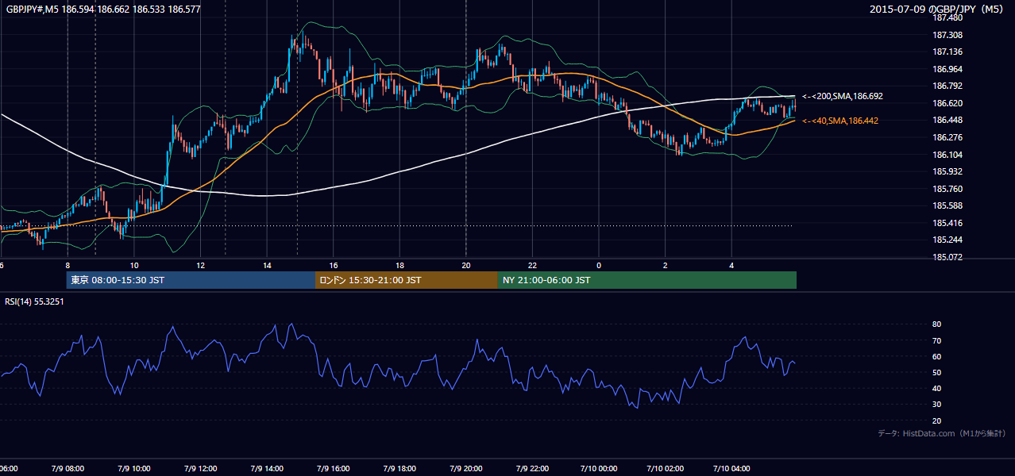Viewport: 1015px width, 476px height.
Task: Click the 7/10 02:00 date label
Action: click(x=666, y=469)
